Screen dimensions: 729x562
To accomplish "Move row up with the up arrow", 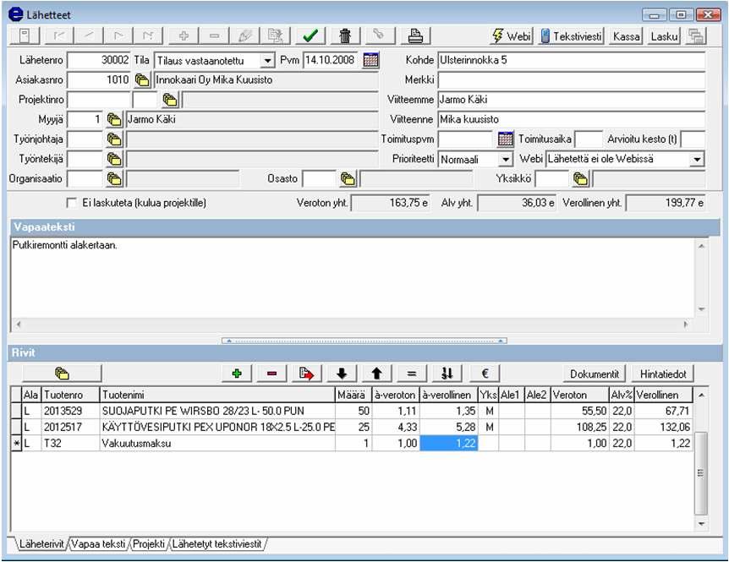I will 376,374.
